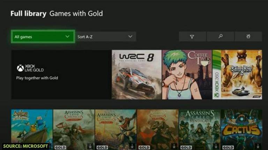
Task: Select the Coffee Talk game tile
Action: (187, 74)
